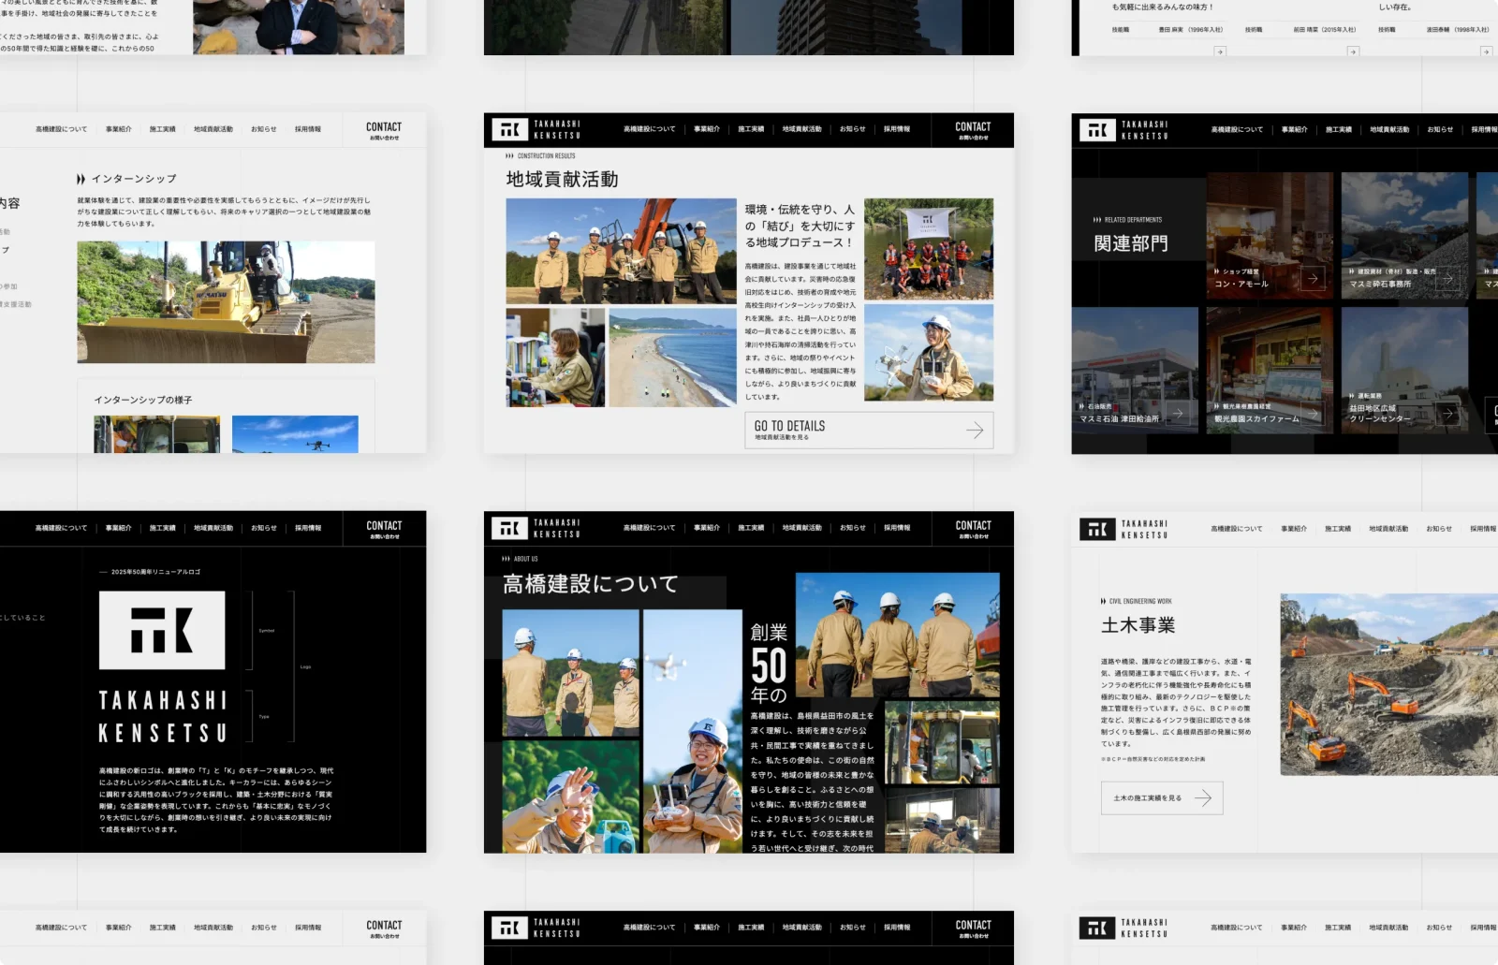1498x965 pixels.
Task: Select 施工実績 in 土木事業 page navigation
Action: pyautogui.click(x=1338, y=529)
